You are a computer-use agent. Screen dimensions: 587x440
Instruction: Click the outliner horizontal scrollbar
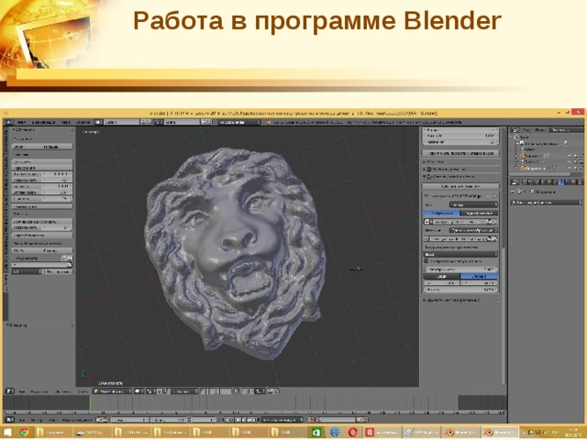pos(539,174)
